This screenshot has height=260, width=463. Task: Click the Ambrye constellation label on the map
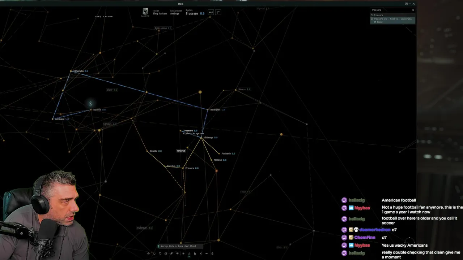point(181,151)
